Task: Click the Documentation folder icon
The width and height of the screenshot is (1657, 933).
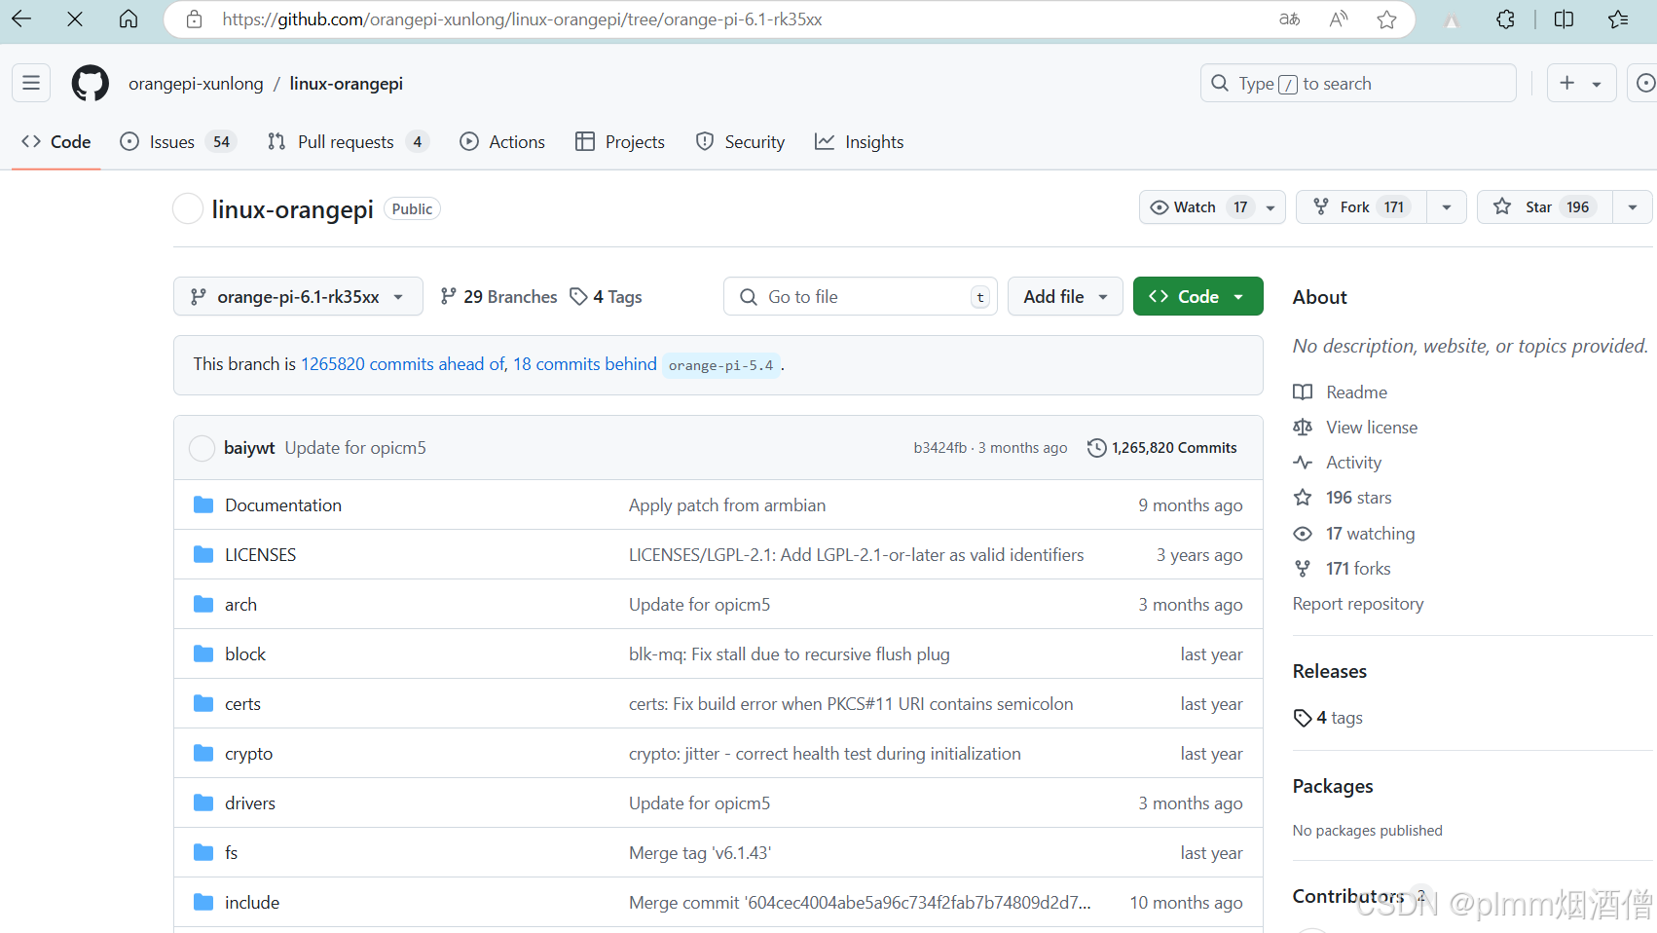Action: point(203,504)
